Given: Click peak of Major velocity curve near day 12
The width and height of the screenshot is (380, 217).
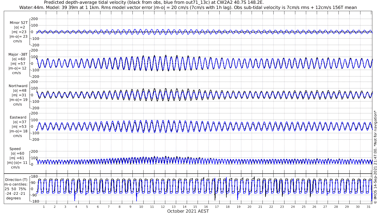Looking at the screenshot, I should click(166, 56).
